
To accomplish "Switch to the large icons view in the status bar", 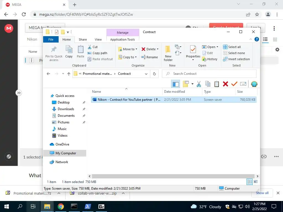I will tap(256, 182).
